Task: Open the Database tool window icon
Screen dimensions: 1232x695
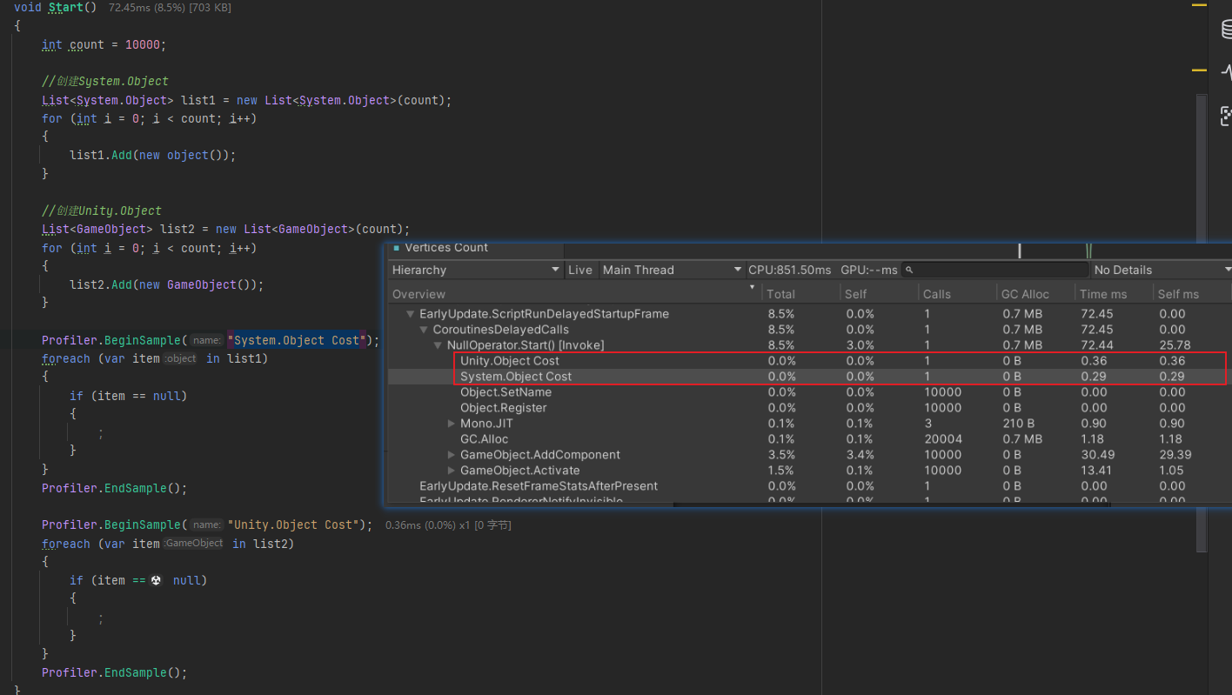Action: click(x=1226, y=30)
